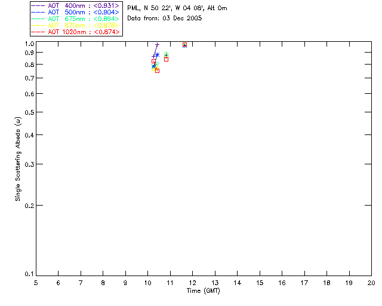382x306 pixels.
Task: Click the Single Scattering Albedo y-axis label
Action: 18,158
